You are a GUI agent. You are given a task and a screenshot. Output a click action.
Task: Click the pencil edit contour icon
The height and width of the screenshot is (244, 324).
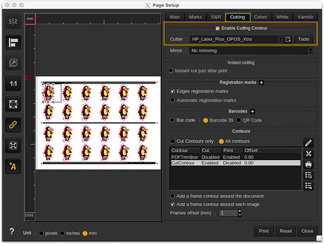[308, 143]
